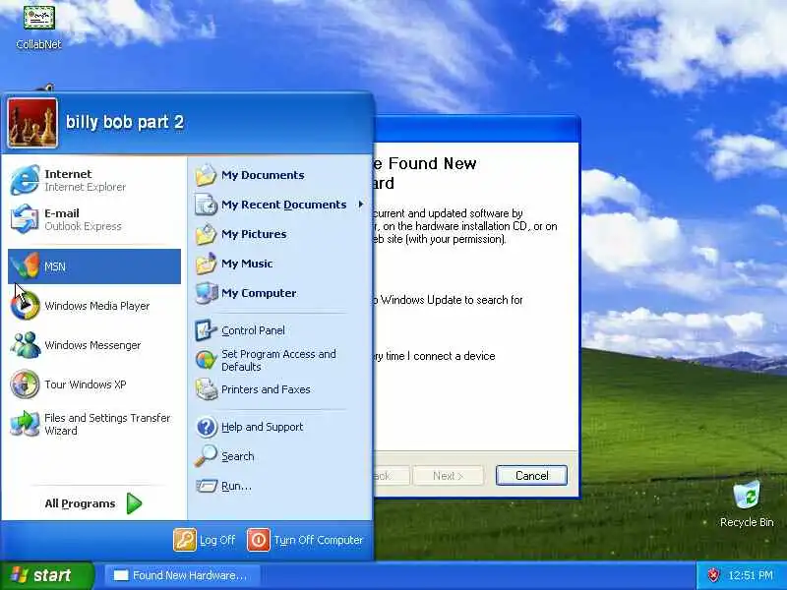Click the Help and Support label
The image size is (787, 590).
(x=263, y=427)
